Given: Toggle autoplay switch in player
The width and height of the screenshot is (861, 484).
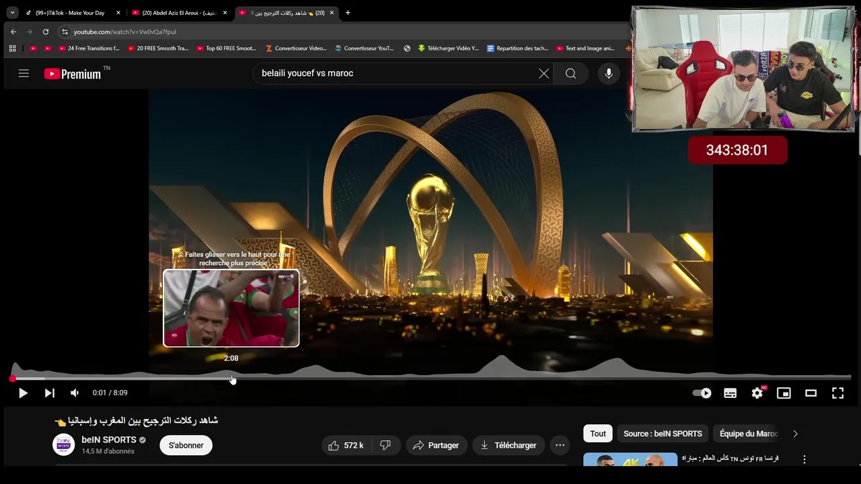Looking at the screenshot, I should [x=702, y=393].
